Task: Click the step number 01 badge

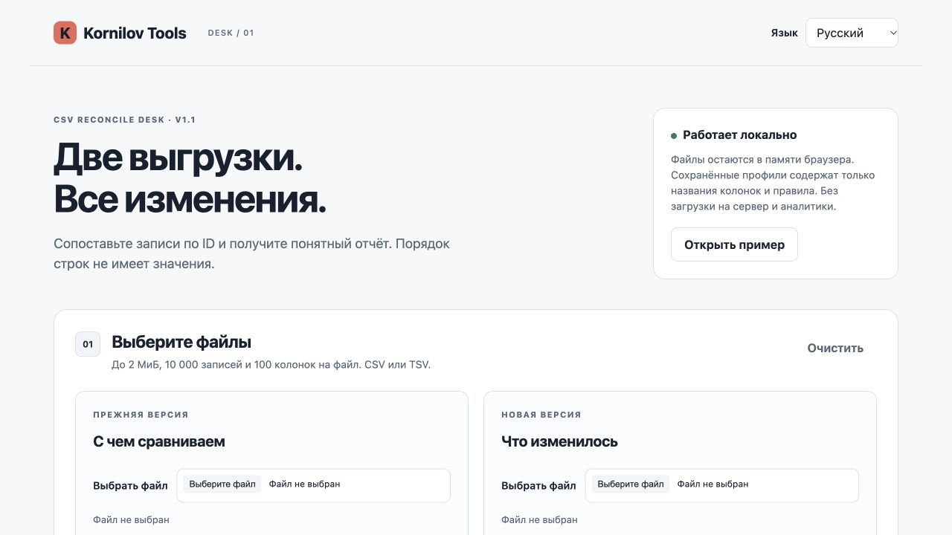Action: coord(88,344)
